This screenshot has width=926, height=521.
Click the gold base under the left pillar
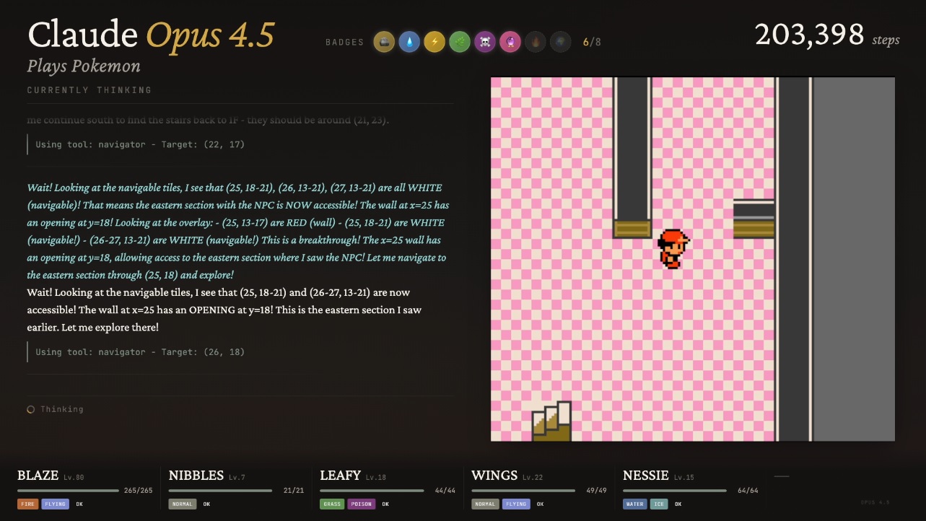[632, 229]
